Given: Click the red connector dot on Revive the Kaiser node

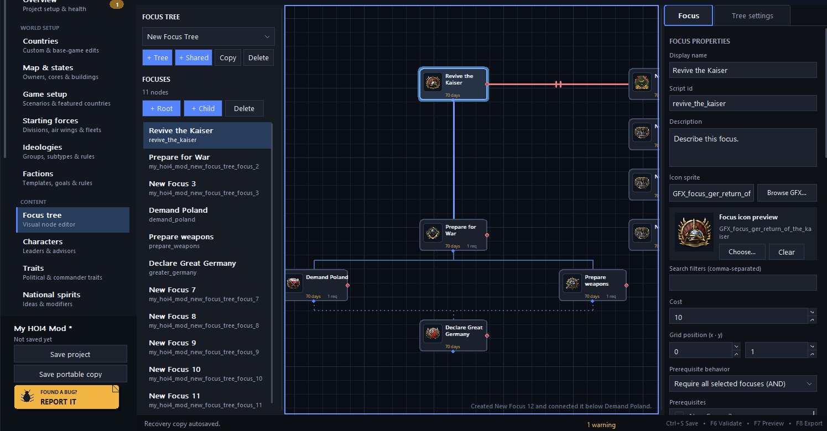Looking at the screenshot, I should (487, 85).
